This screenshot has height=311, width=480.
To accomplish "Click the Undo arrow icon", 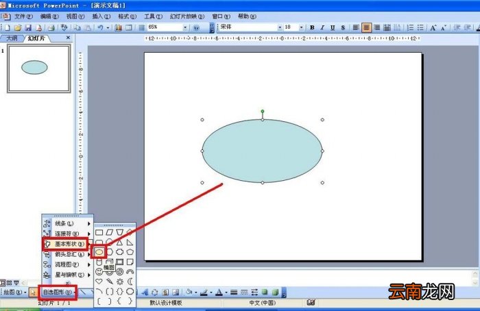I will tap(100, 28).
